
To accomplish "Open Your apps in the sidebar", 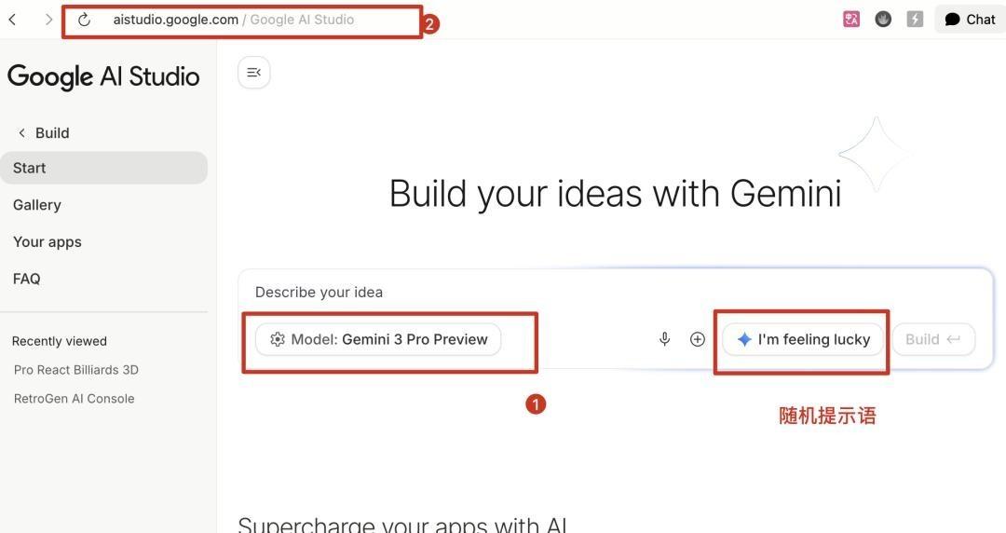I will click(x=48, y=241).
